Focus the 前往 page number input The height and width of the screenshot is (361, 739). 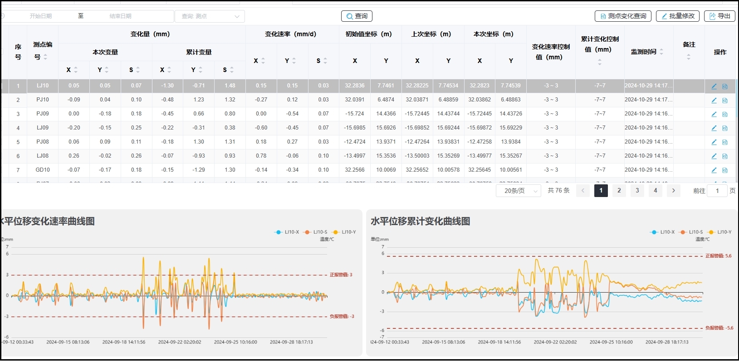point(717,191)
